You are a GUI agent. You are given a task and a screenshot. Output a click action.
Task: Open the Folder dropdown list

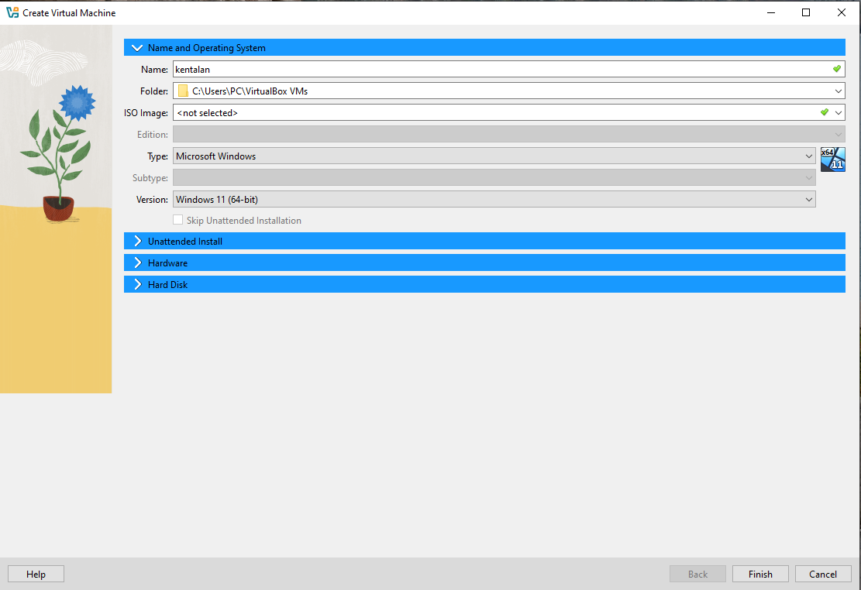click(x=839, y=91)
